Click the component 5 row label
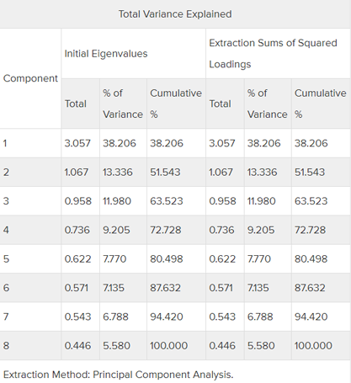The image size is (351, 383). click(6, 259)
